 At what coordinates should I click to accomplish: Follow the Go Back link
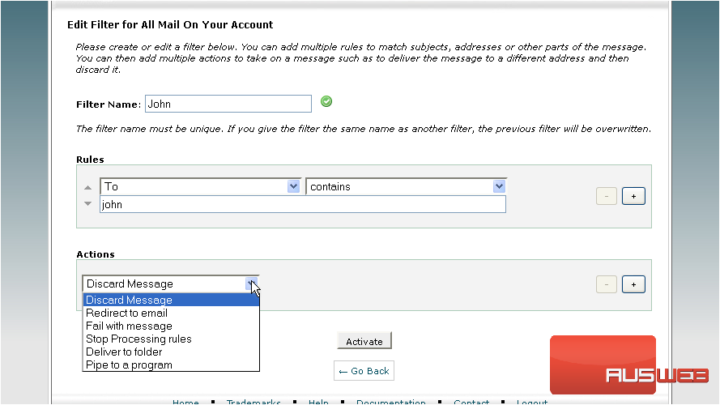coord(364,371)
